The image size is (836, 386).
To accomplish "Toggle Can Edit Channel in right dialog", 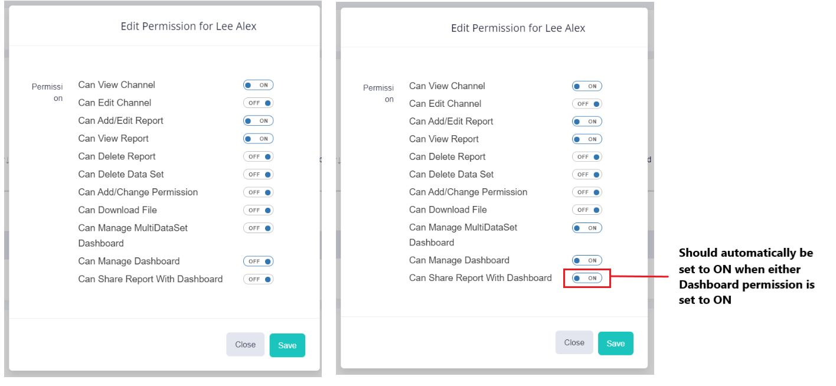I will pos(587,104).
